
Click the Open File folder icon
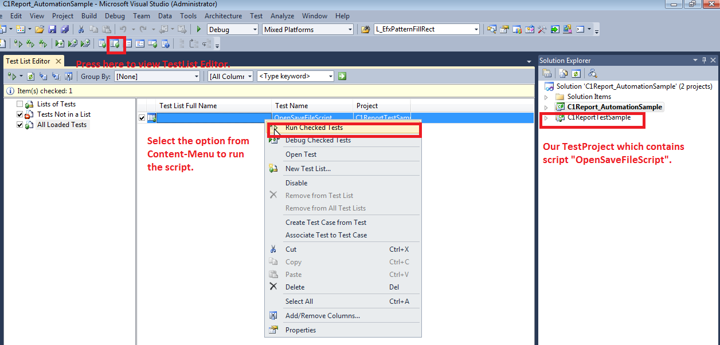(x=40, y=29)
